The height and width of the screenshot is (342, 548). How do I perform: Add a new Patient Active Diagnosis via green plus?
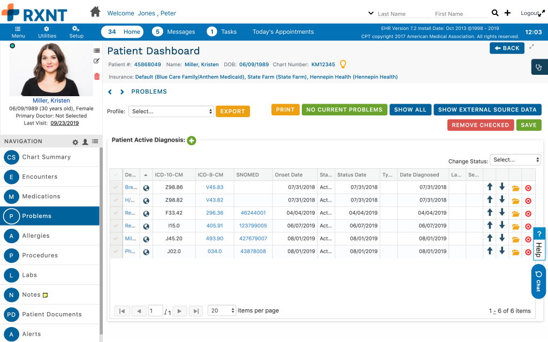point(192,141)
